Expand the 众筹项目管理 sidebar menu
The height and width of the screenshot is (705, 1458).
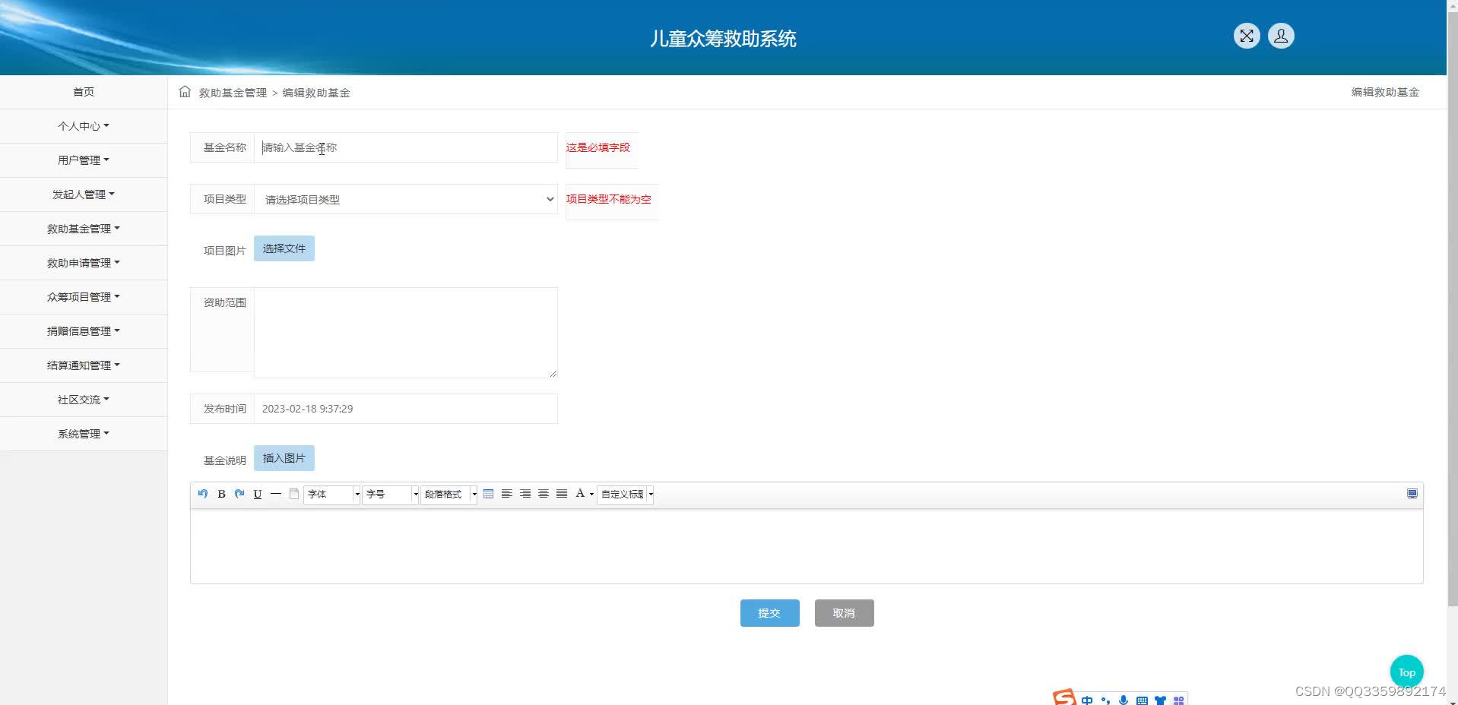point(84,297)
